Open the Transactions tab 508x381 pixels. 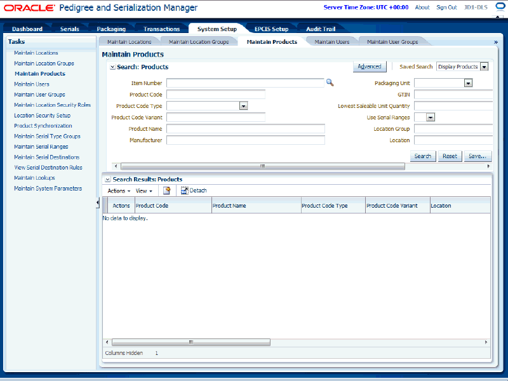[162, 29]
